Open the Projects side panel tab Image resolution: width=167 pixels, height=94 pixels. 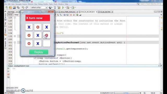pos(5,32)
